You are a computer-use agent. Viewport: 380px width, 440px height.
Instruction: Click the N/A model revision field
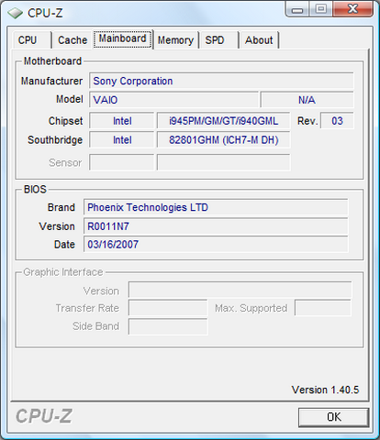tap(307, 100)
